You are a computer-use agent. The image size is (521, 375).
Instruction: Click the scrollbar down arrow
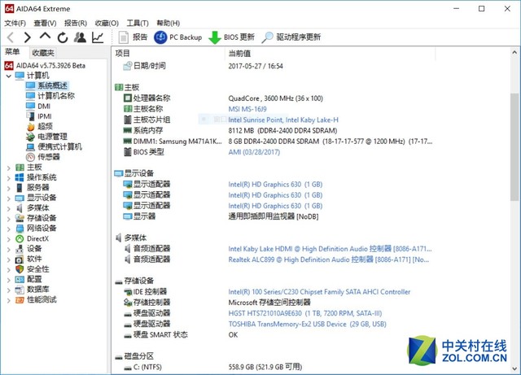click(x=514, y=368)
